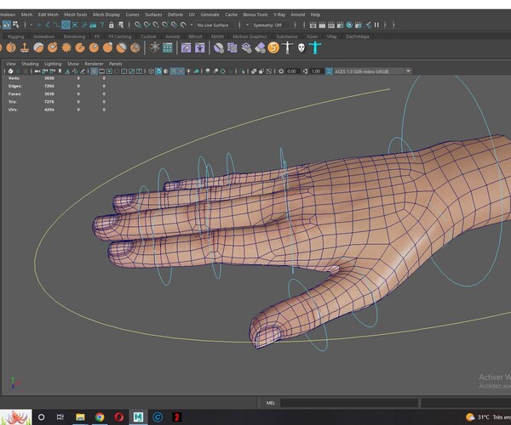This screenshot has height=425, width=511.
Task: Open the small arrow after snap magnets
Action: [x=192, y=25]
